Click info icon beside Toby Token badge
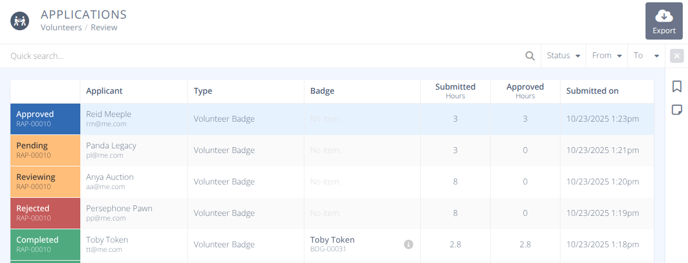Screen dimensions: 688x263 pos(409,244)
